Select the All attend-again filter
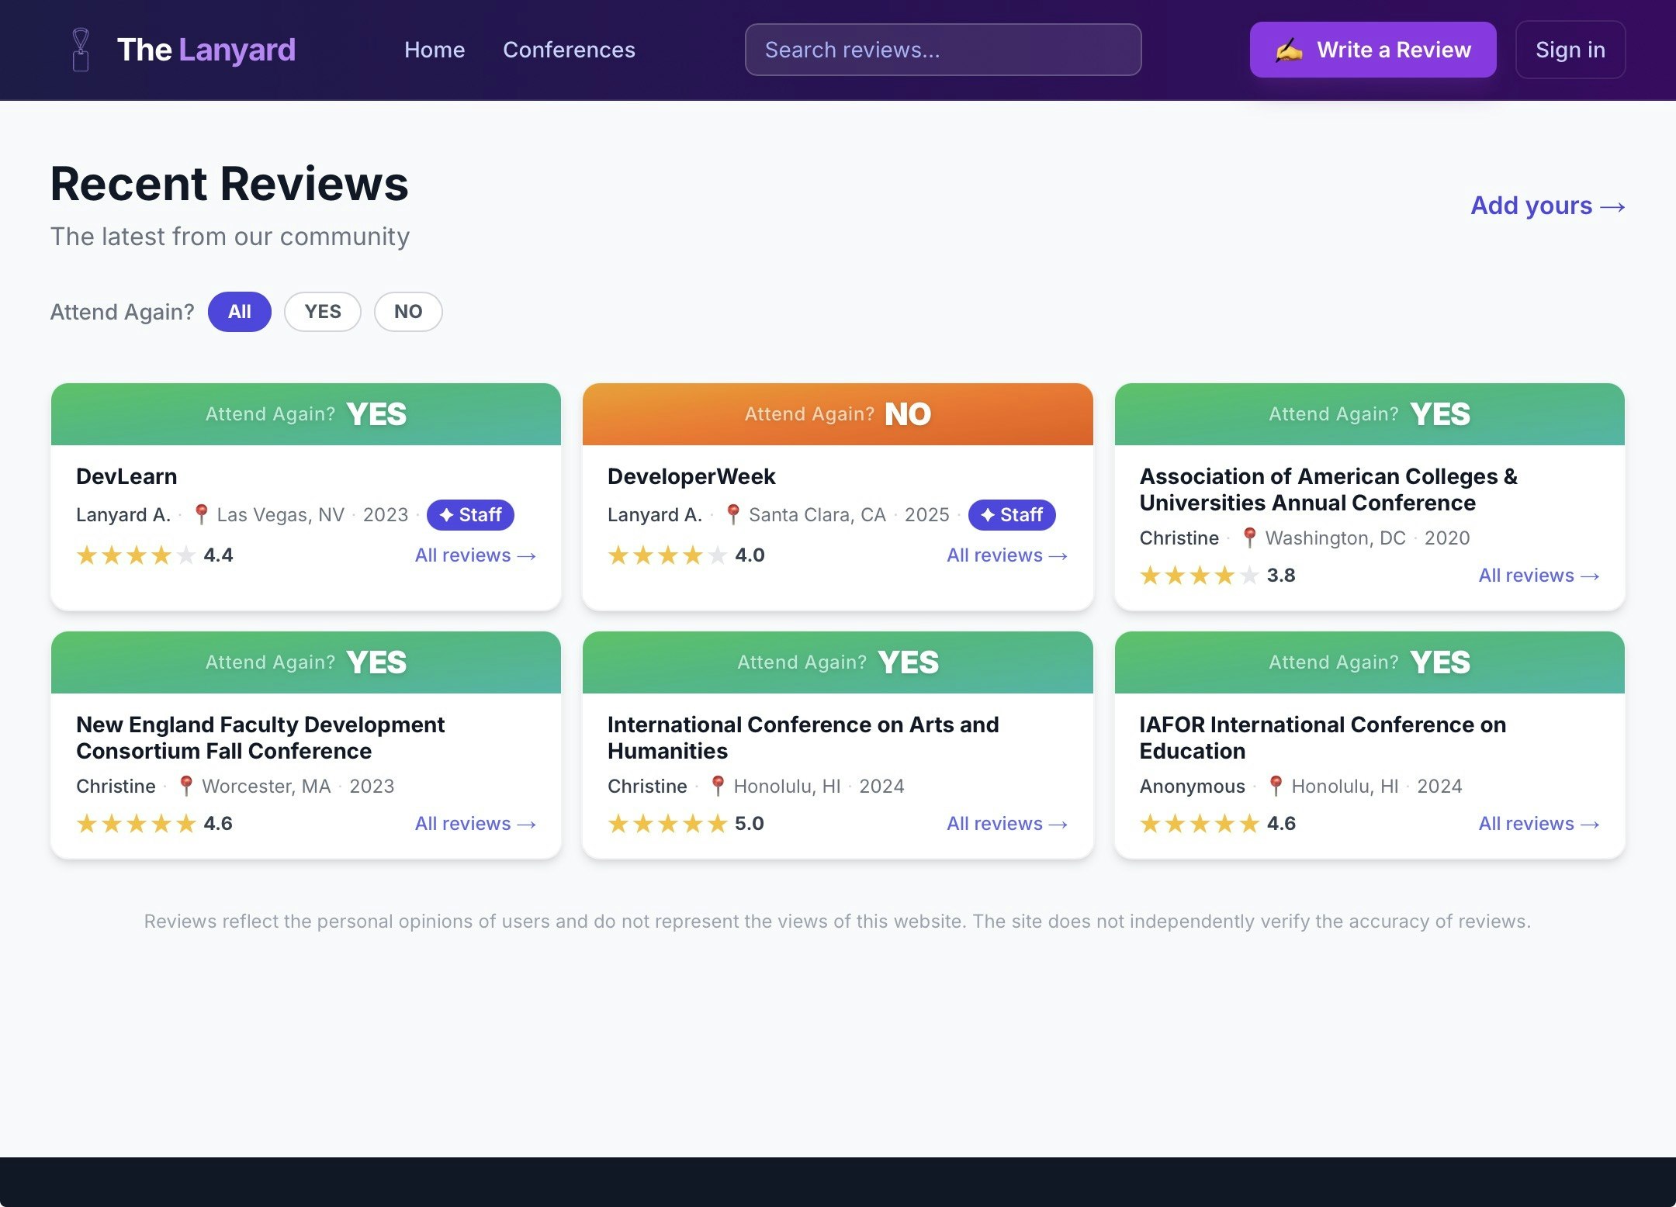Screen dimensions: 1676x1207 (239, 312)
